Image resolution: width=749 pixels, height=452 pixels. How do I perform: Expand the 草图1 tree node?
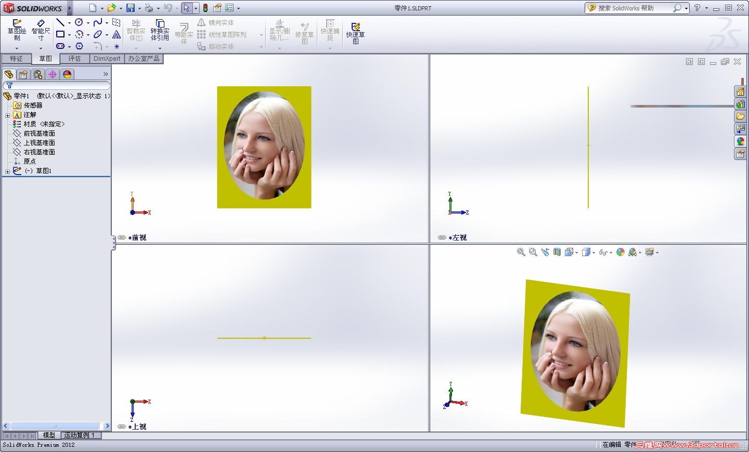8,171
